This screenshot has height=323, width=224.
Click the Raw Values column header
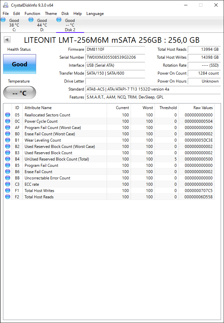click(x=196, y=108)
